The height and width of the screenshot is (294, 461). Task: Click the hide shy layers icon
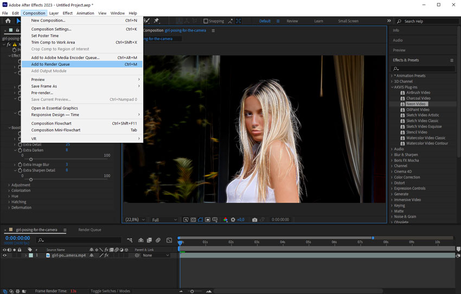[x=141, y=240]
